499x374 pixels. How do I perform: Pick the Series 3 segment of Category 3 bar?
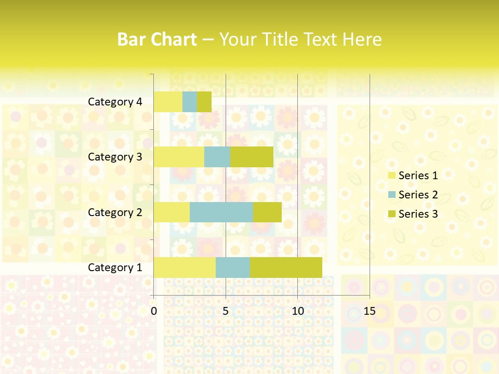(252, 157)
